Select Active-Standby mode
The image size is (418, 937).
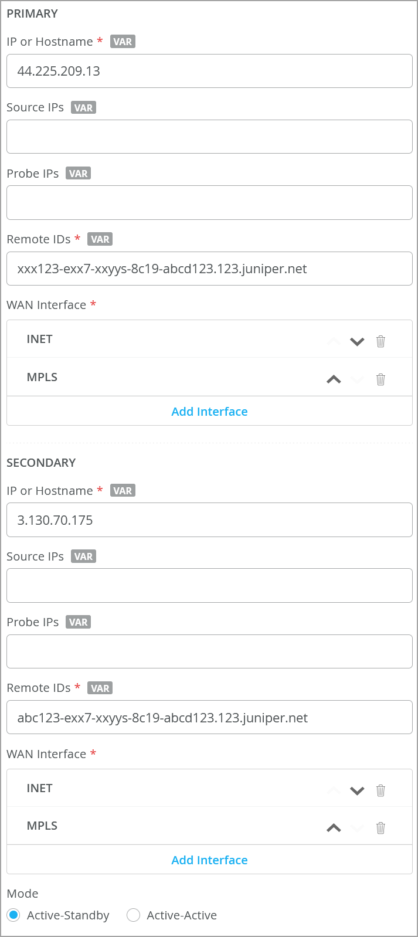[x=13, y=915]
